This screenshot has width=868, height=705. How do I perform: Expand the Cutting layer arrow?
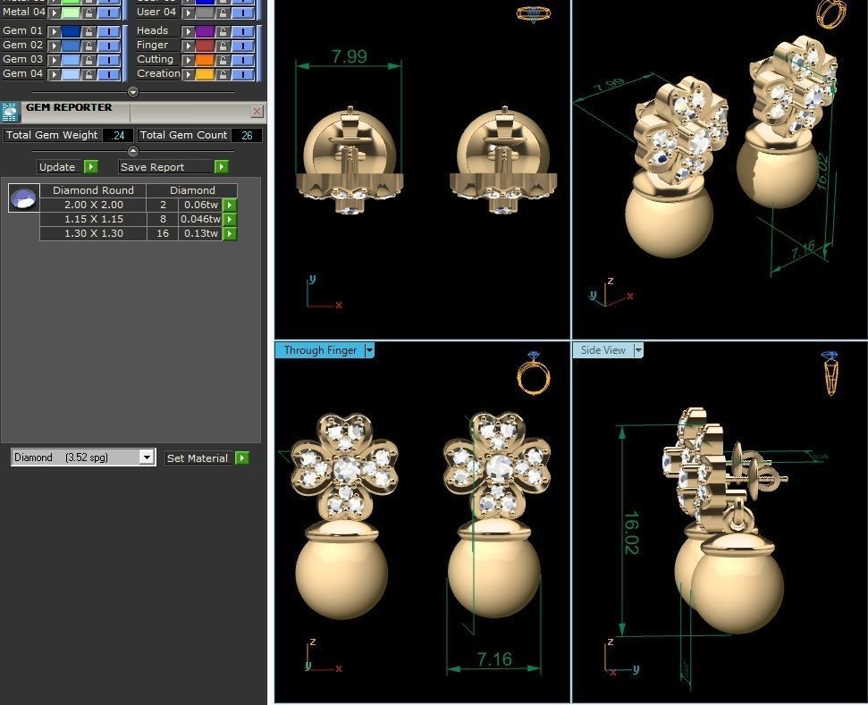pos(189,61)
